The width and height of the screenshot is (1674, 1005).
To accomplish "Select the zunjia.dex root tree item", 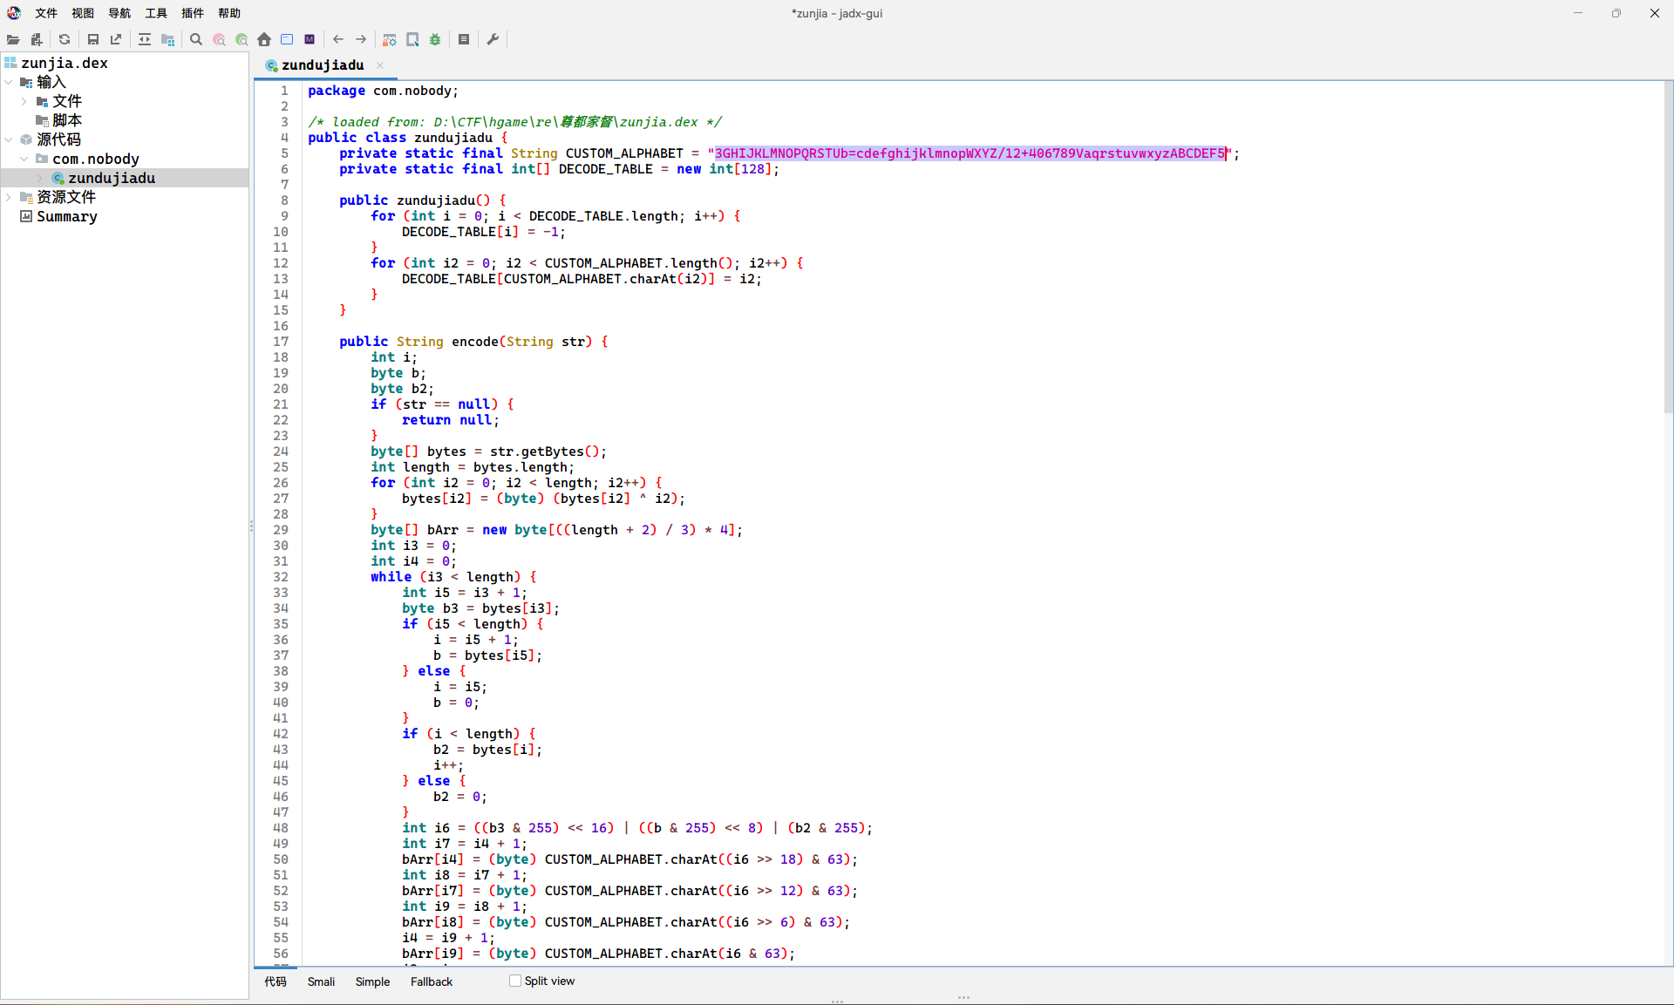I will 65,63.
